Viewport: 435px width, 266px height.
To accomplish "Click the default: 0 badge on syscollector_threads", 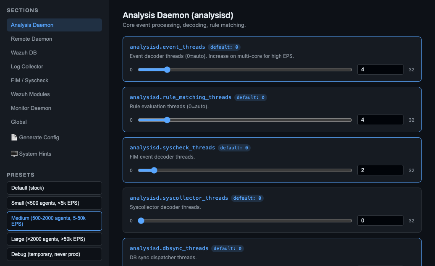I will pyautogui.click(x=247, y=198).
